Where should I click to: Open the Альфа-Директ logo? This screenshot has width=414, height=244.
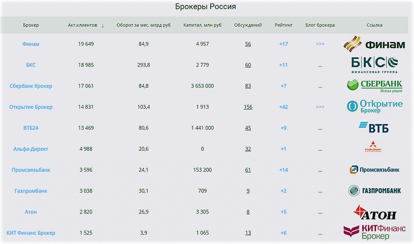pyautogui.click(x=374, y=146)
